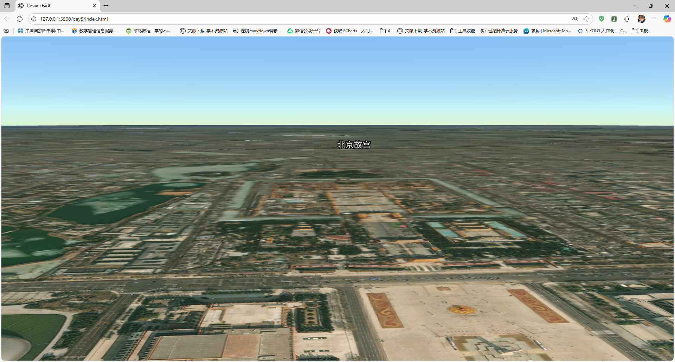Click the site information icon in address bar
The image size is (675, 362).
point(34,19)
